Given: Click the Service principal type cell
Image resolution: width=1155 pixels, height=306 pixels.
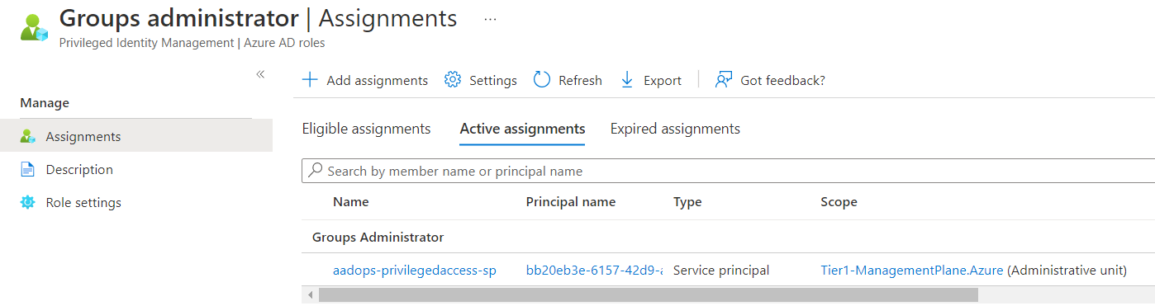Looking at the screenshot, I should 721,271.
